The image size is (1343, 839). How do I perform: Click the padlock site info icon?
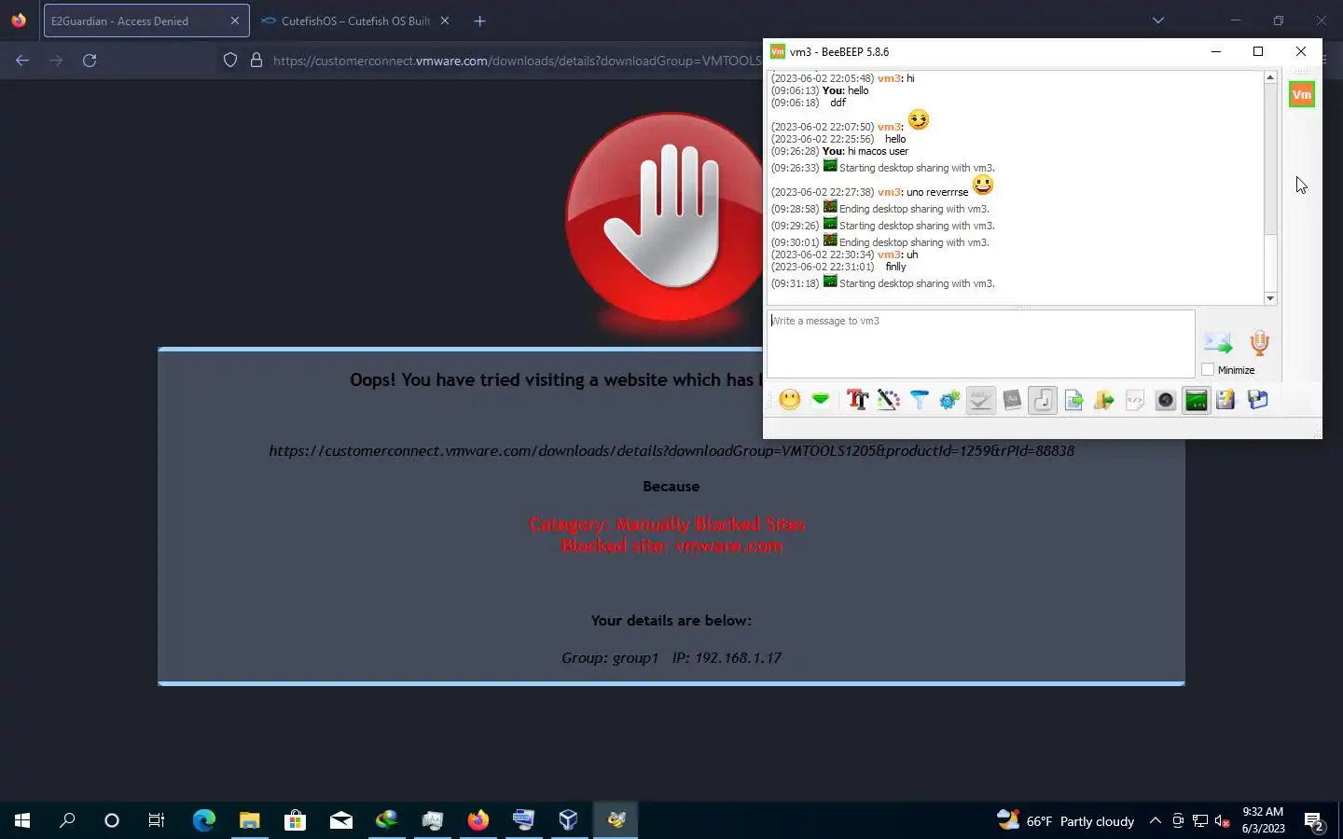pos(256,61)
